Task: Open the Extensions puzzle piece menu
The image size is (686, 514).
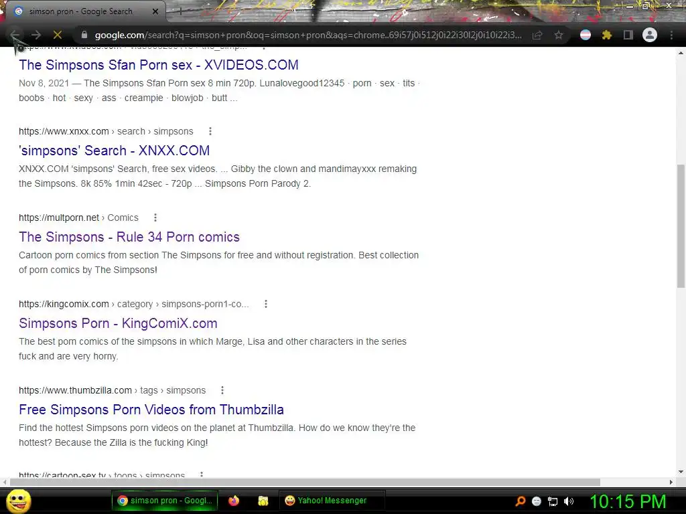Action: [606, 35]
